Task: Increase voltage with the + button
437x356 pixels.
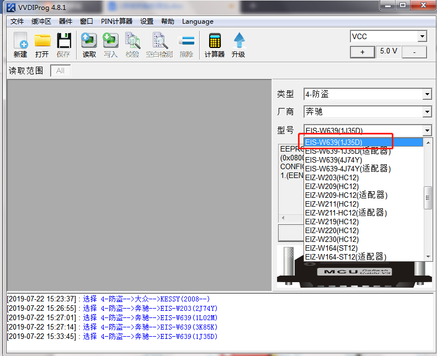Action: (363, 52)
